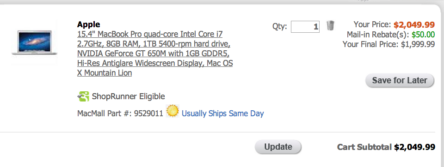Click the MacMall Part # 9529011 text
This screenshot has width=444, height=167.
click(x=120, y=113)
